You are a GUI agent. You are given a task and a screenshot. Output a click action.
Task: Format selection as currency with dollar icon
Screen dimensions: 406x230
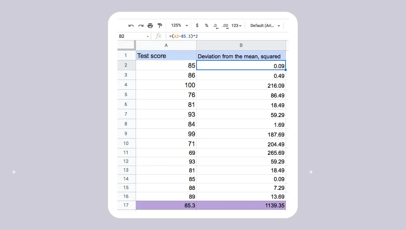pyautogui.click(x=197, y=25)
